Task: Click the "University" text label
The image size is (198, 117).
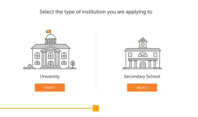Action: click(x=50, y=76)
